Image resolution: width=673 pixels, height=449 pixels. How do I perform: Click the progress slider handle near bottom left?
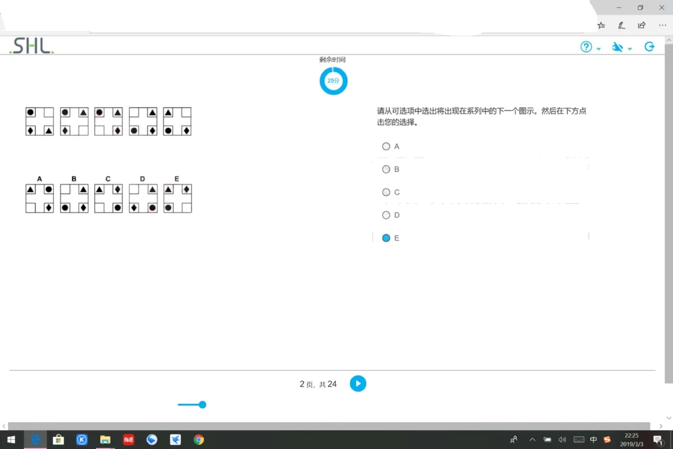(201, 405)
